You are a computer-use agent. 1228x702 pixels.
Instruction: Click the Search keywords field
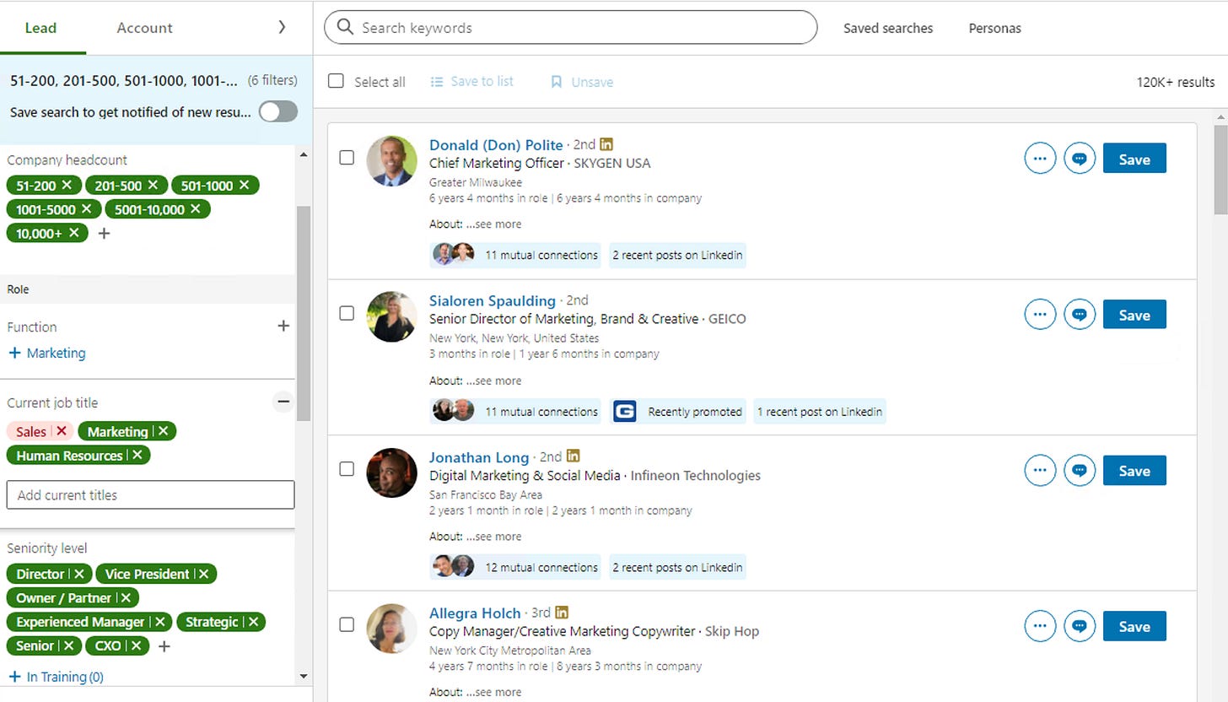pos(570,27)
